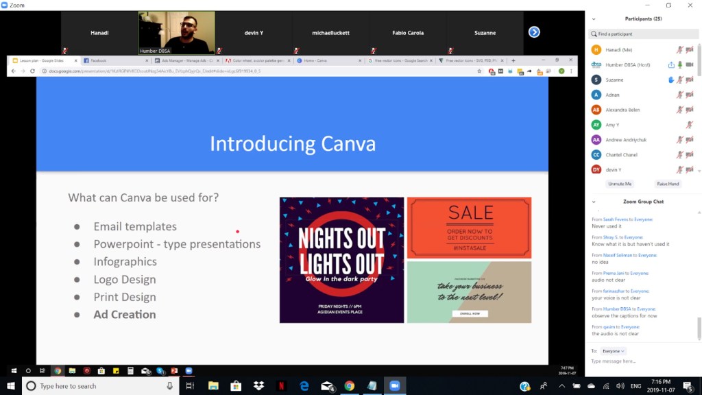Click the Unmute Me button
Image resolution: width=702 pixels, height=395 pixels.
click(x=619, y=184)
